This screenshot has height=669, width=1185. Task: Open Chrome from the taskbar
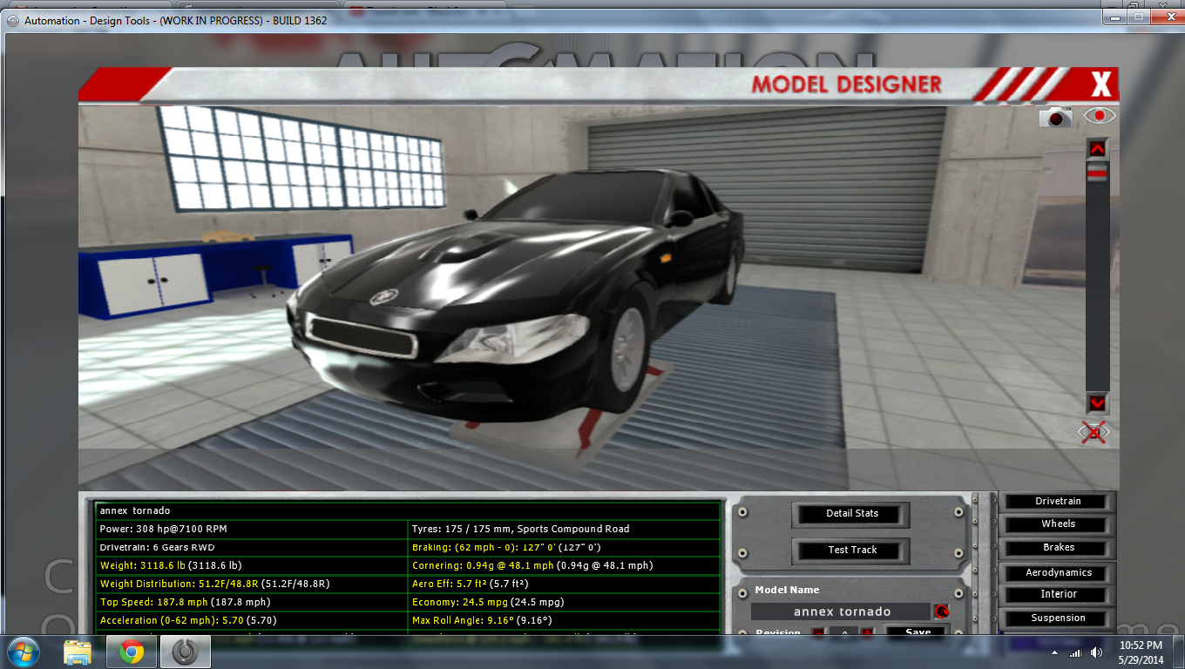pyautogui.click(x=132, y=652)
